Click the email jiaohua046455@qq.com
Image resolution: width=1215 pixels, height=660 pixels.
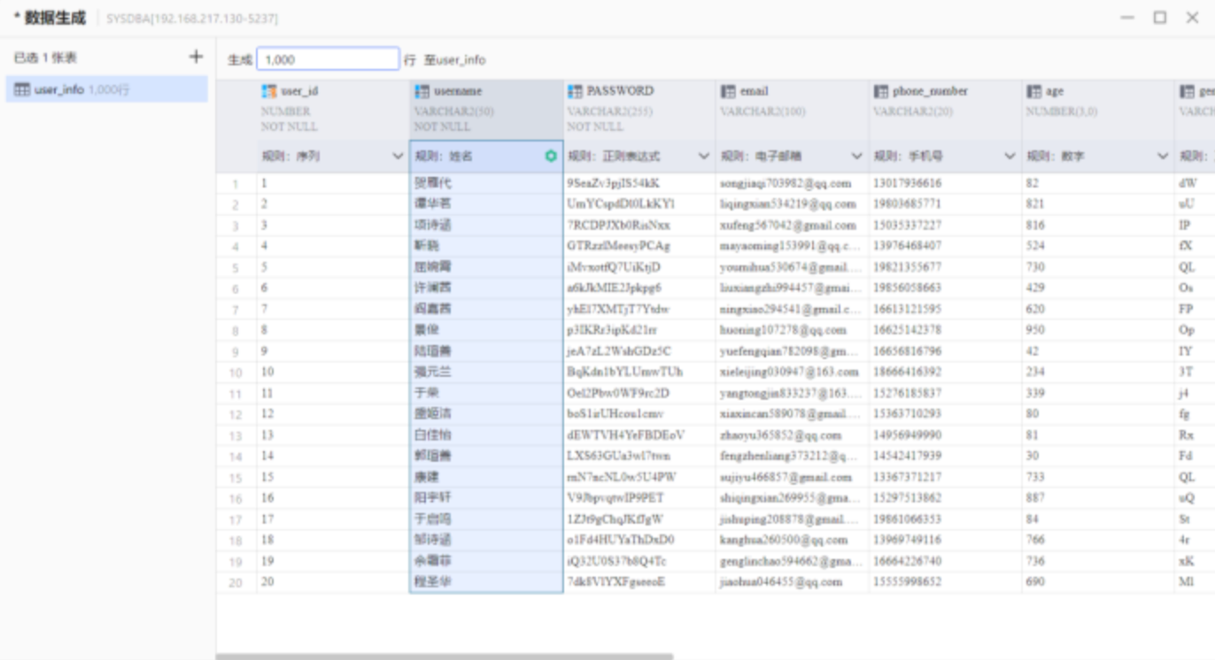(781, 582)
